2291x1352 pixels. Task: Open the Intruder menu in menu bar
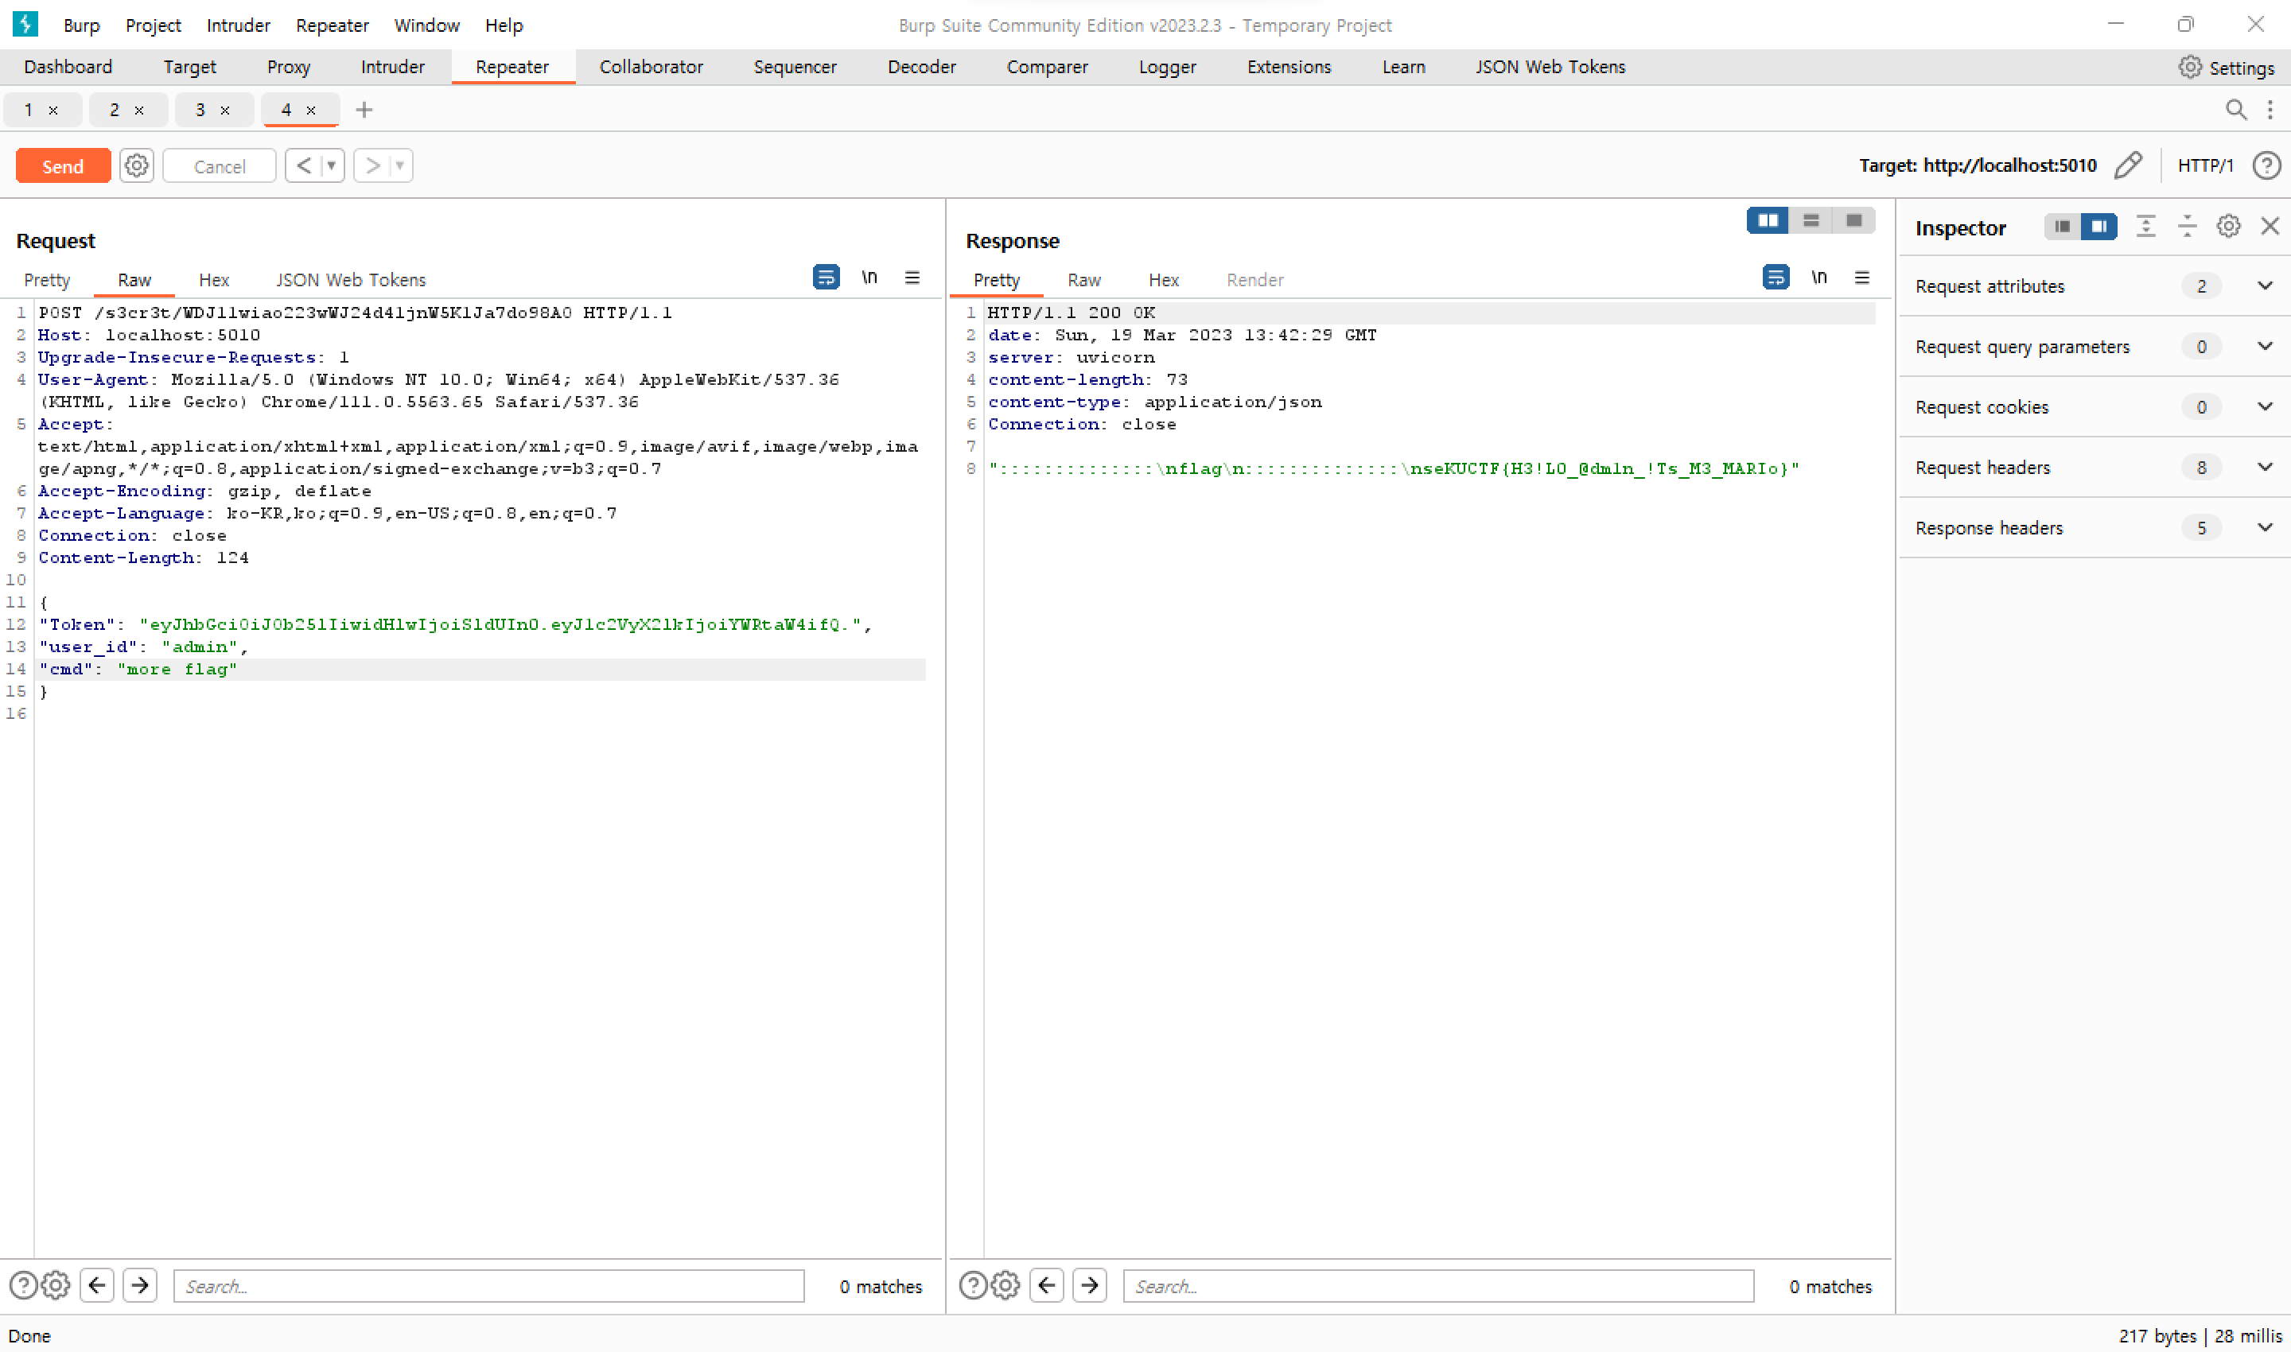tap(238, 25)
